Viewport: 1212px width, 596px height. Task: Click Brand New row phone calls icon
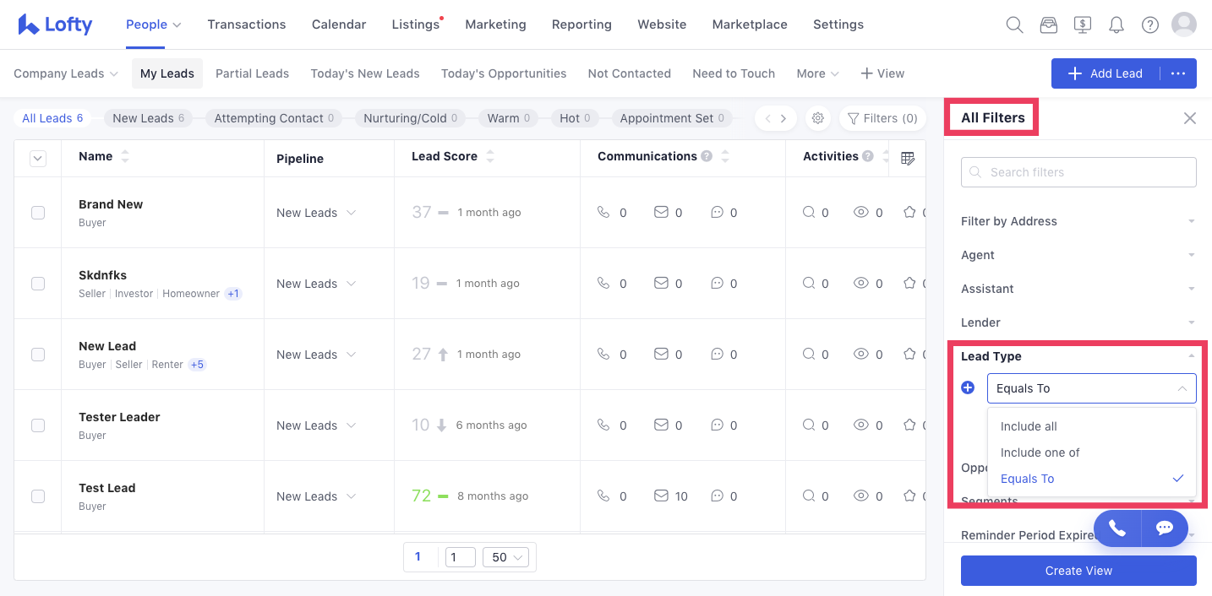603,213
